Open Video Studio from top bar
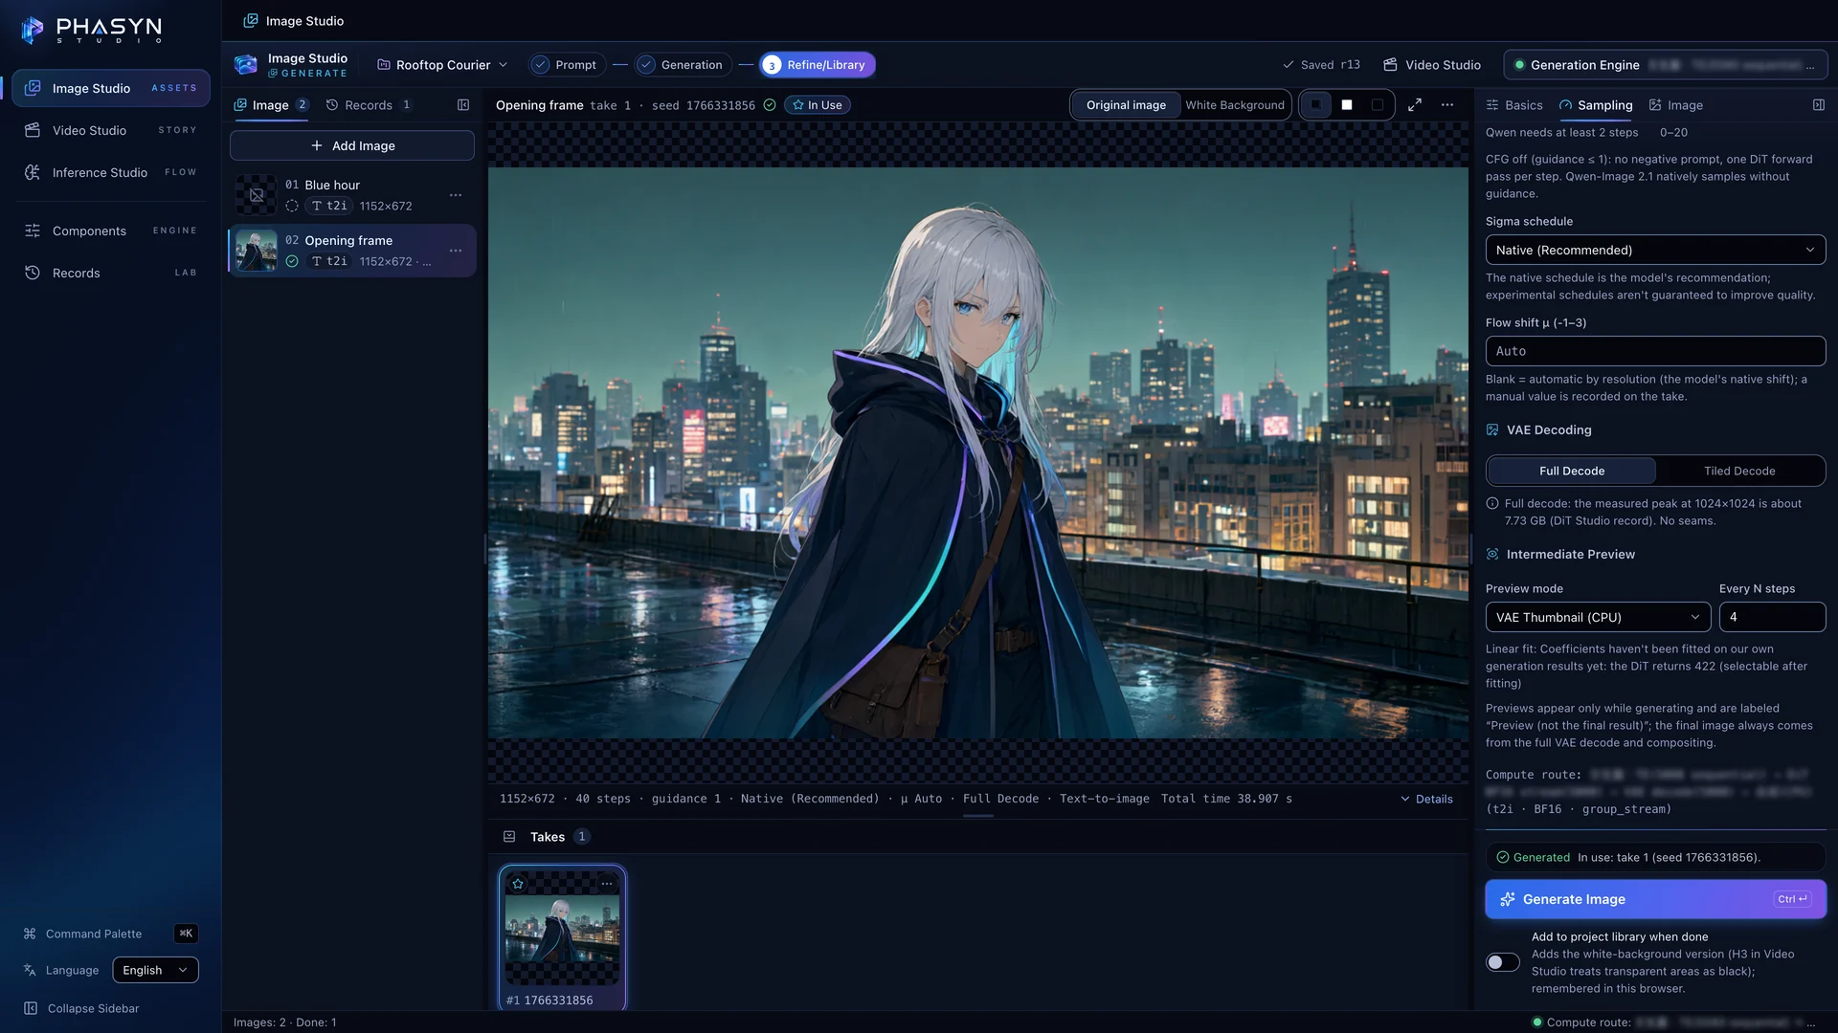Image resolution: width=1838 pixels, height=1033 pixels. (x=1432, y=65)
